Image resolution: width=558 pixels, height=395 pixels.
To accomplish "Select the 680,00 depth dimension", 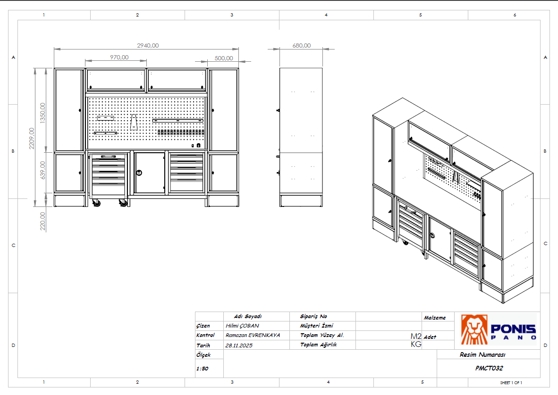I will coord(302,46).
